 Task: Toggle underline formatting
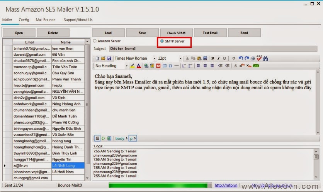[x=224, y=58]
